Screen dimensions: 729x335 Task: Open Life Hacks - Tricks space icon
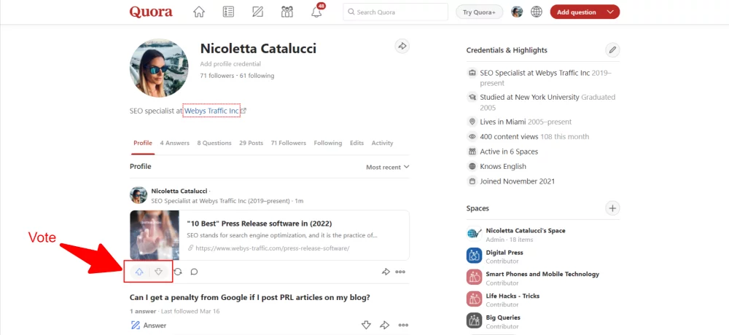pos(474,299)
